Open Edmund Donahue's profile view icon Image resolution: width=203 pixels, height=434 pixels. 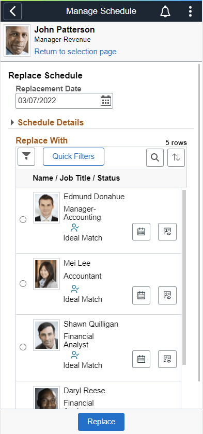tap(167, 232)
